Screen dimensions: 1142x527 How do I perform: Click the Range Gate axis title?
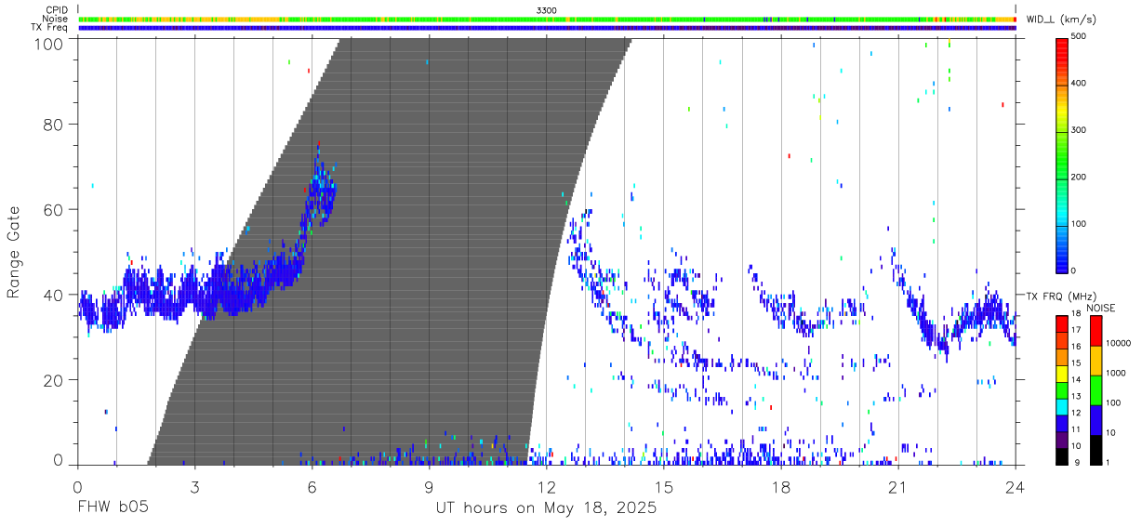14,252
